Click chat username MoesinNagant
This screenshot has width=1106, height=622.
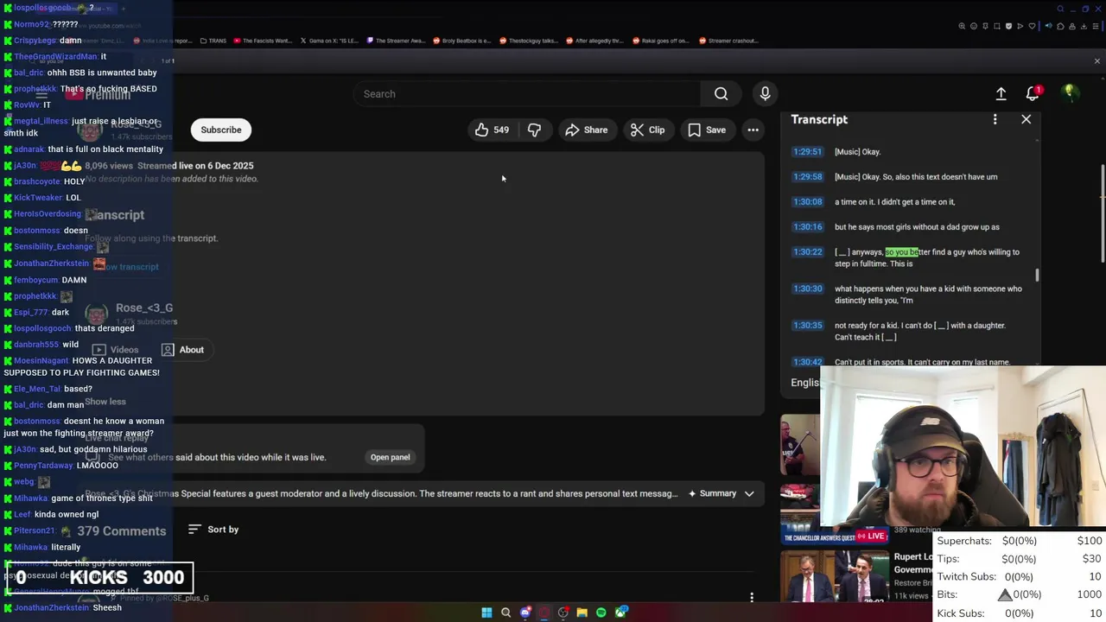point(41,361)
